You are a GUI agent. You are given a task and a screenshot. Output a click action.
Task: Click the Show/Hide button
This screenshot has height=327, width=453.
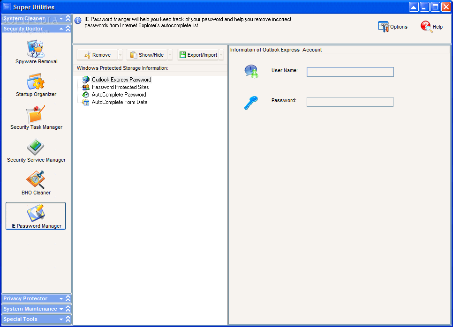147,55
